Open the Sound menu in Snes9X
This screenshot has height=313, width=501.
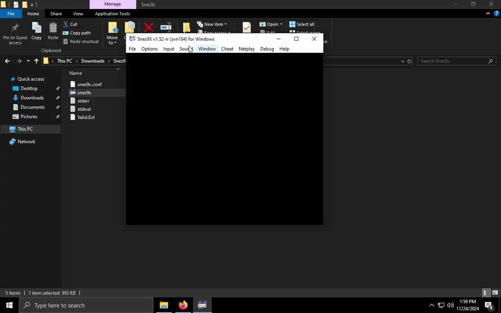coord(186,49)
